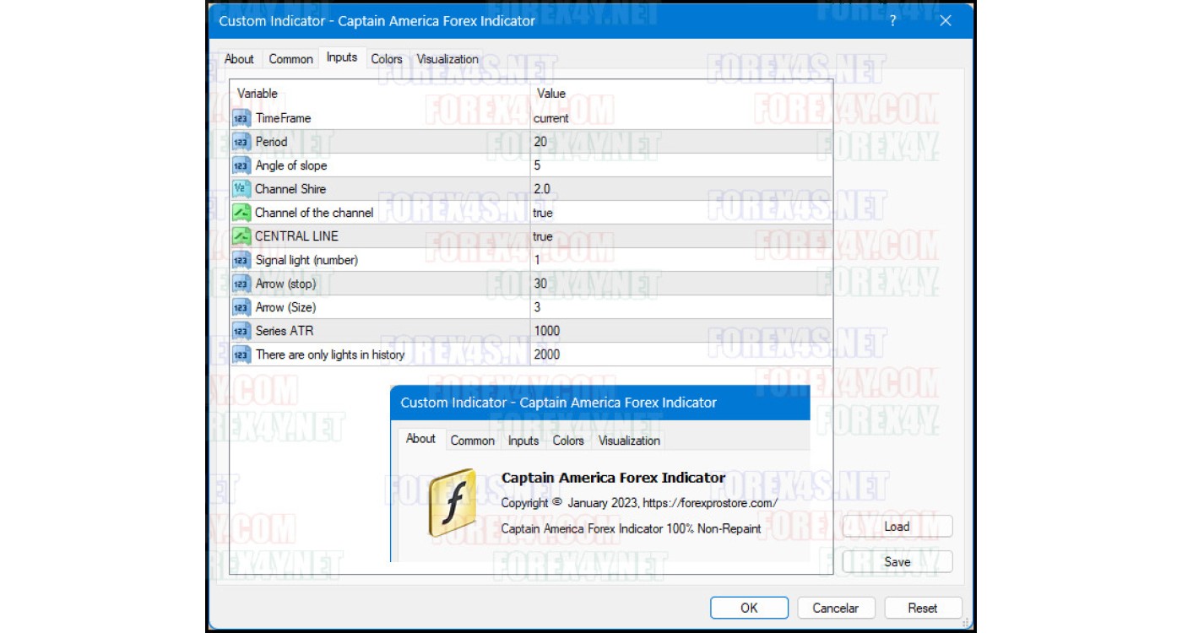Image resolution: width=1182 pixels, height=633 pixels.
Task: Click the Channel of the channel boolean icon
Action: click(241, 213)
